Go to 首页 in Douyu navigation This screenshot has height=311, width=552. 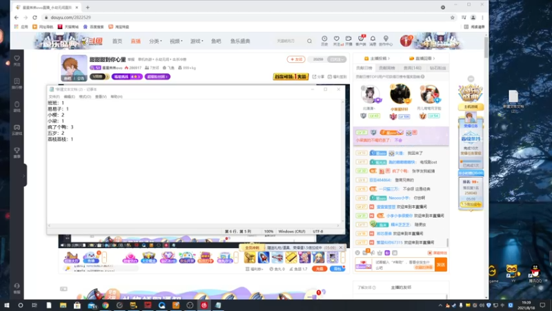click(117, 41)
